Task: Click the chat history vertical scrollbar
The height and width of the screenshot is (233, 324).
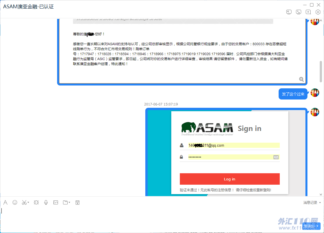Action: pyautogui.click(x=321, y=71)
